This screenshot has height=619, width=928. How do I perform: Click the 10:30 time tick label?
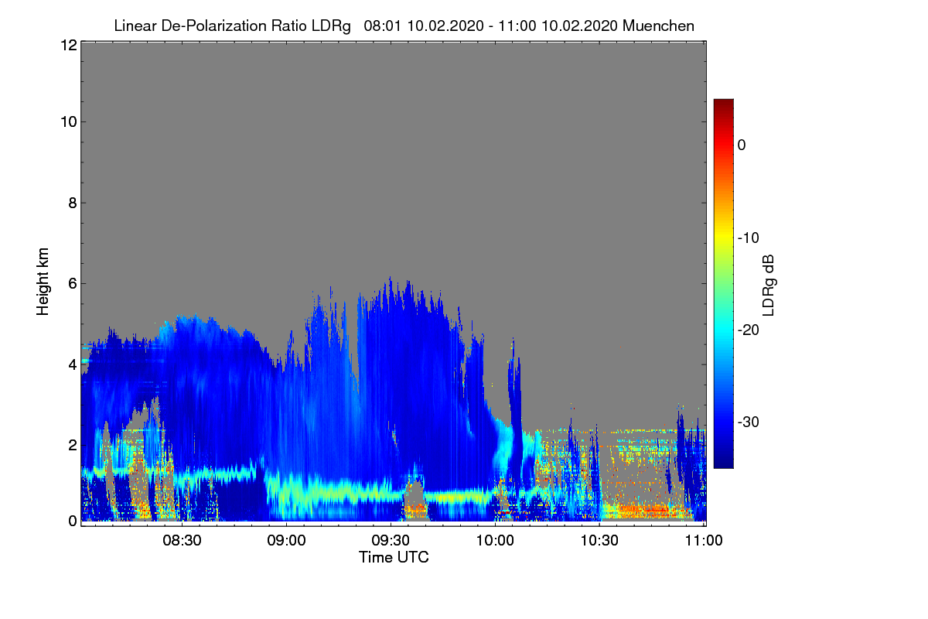(x=599, y=541)
